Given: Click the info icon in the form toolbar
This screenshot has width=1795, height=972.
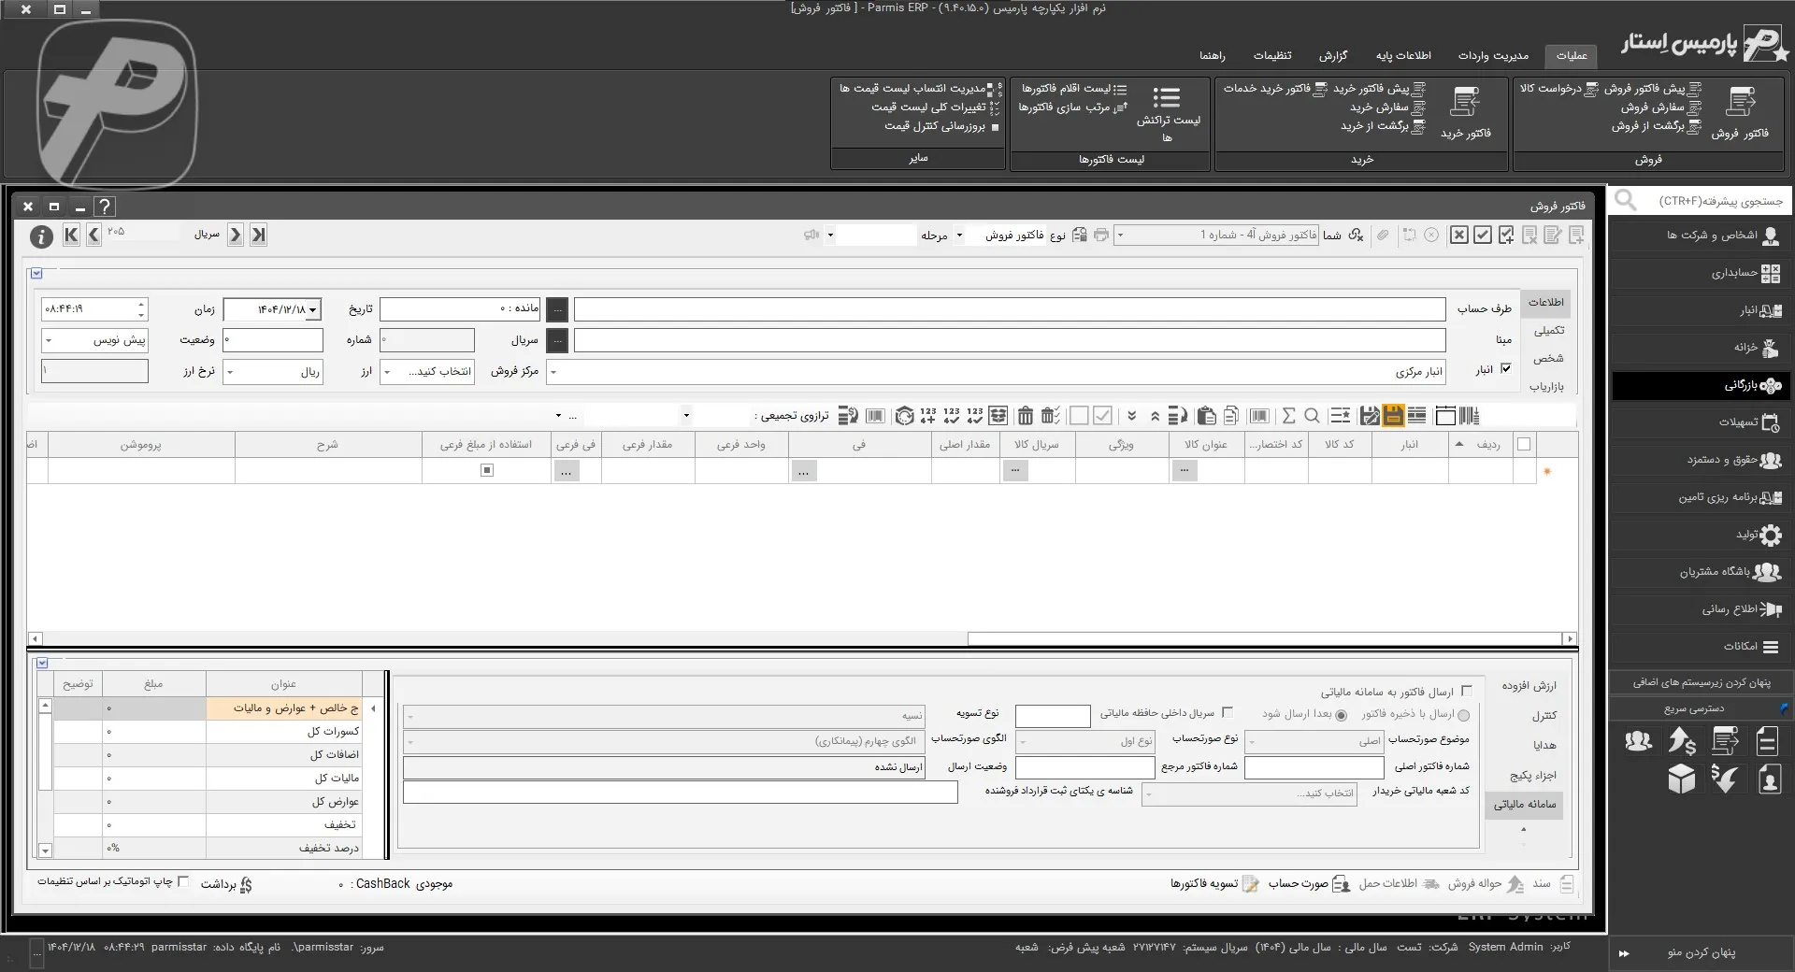Looking at the screenshot, I should click(x=41, y=236).
